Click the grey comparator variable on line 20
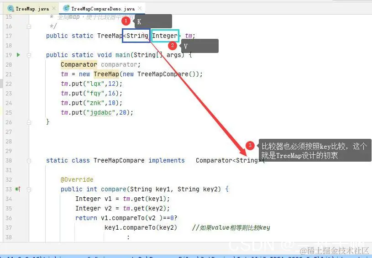372x258 pixels. coord(119,64)
